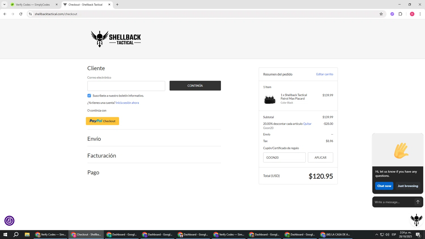
Task: Click the Write a message field
Action: 393,202
